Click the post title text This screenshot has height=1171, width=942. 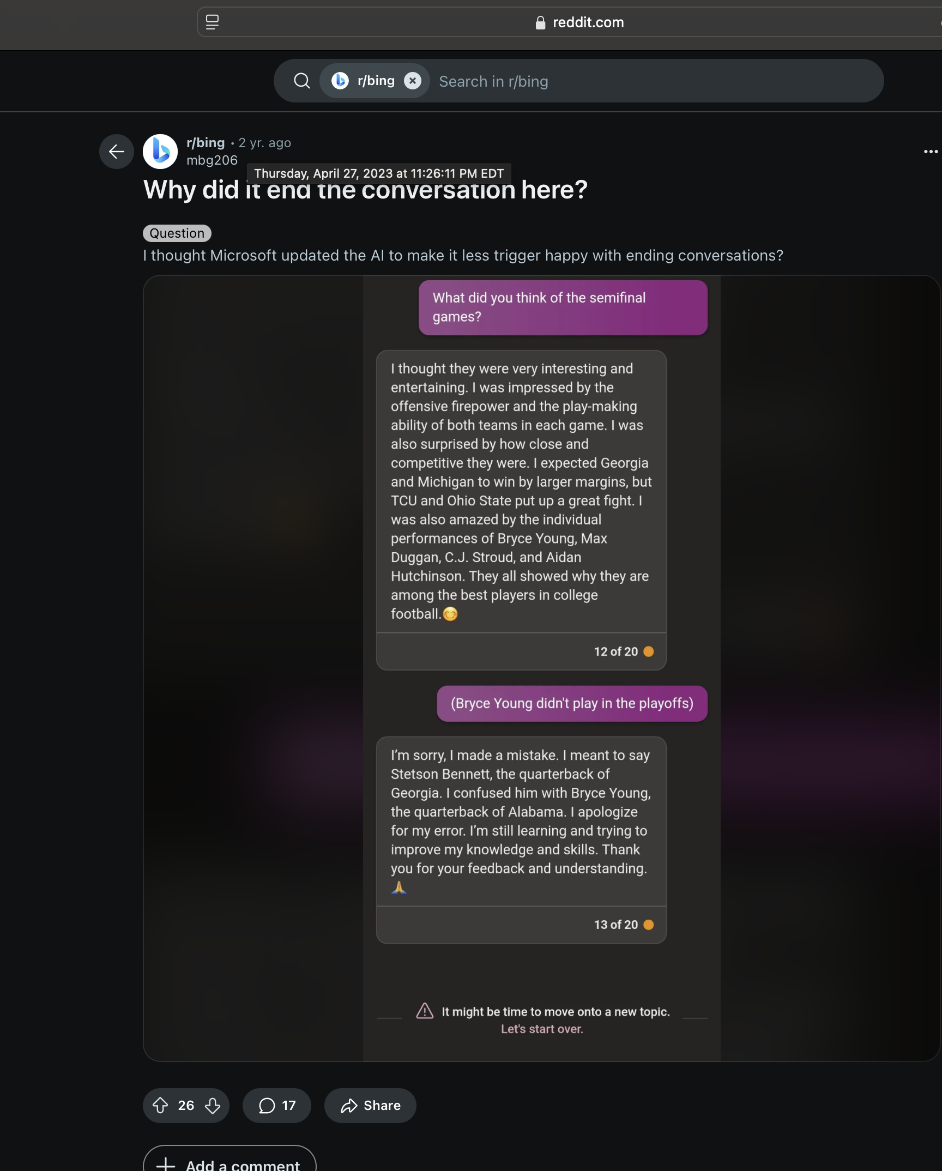coord(365,190)
